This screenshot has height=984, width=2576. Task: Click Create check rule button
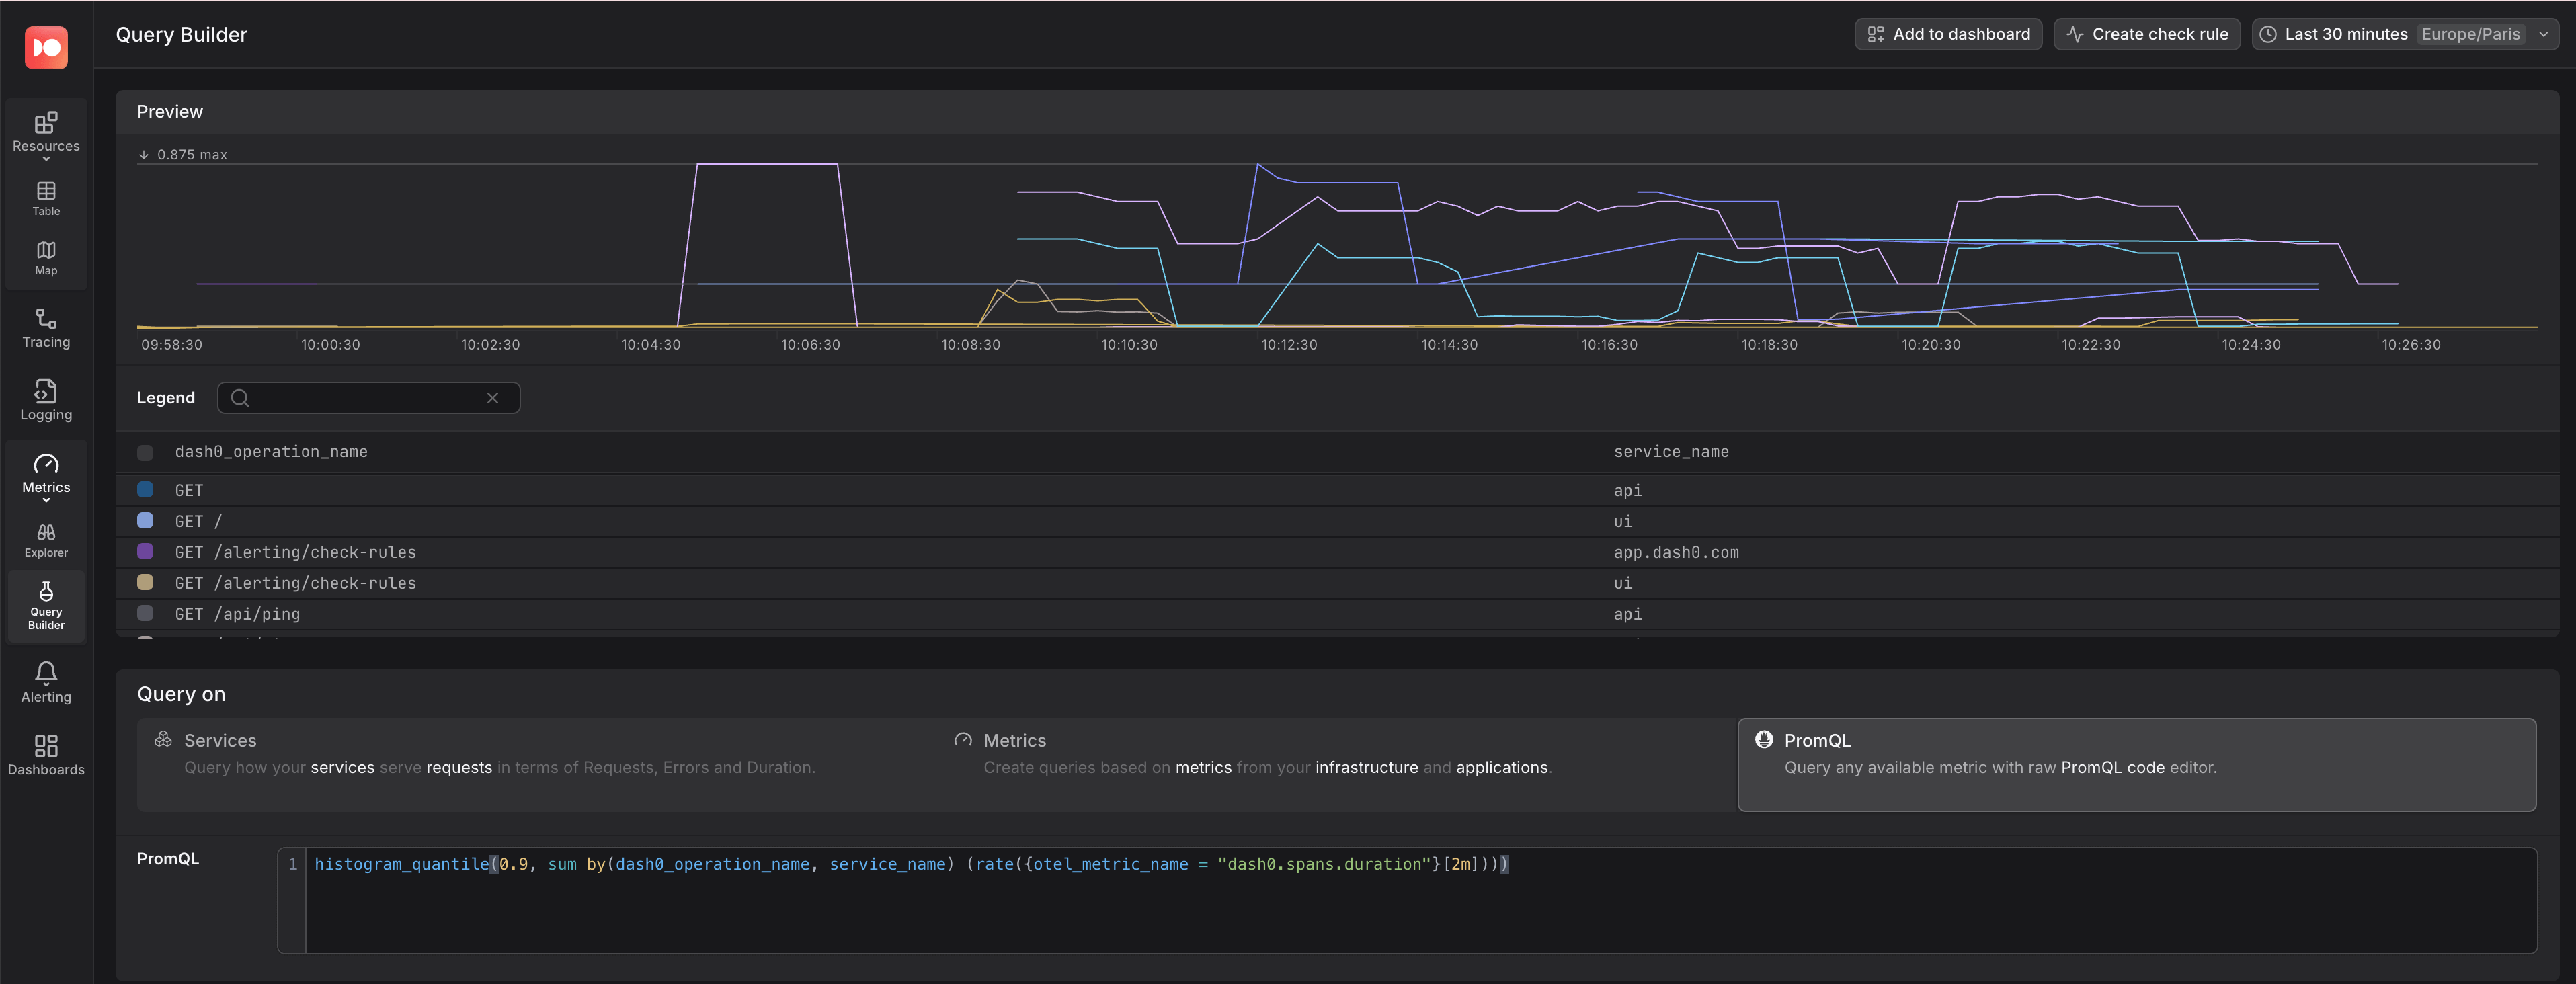click(x=2147, y=34)
